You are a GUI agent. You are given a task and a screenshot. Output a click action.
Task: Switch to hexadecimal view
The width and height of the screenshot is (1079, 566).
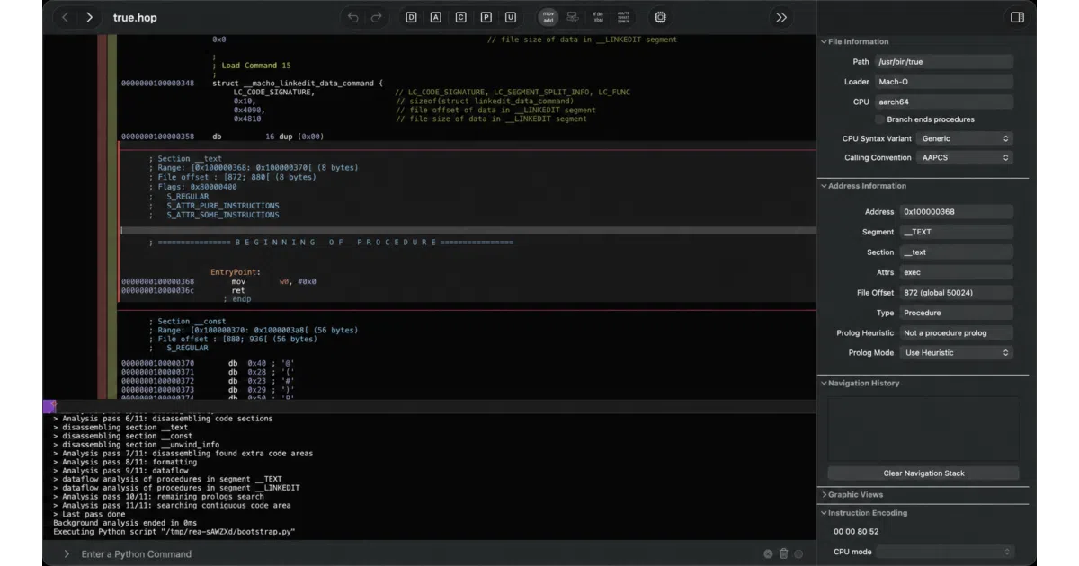624,17
